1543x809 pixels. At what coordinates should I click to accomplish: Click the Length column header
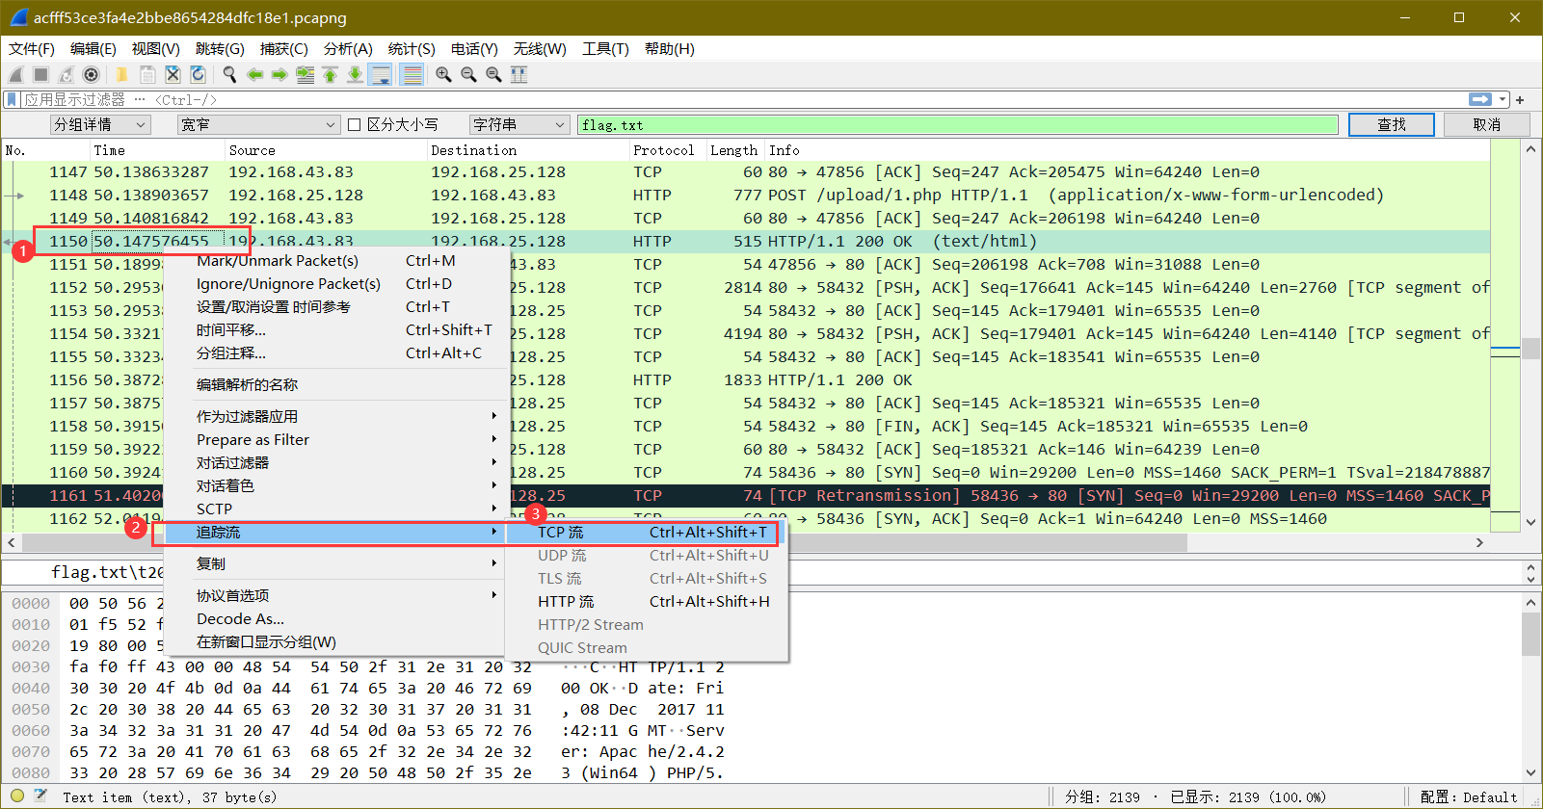tap(734, 150)
